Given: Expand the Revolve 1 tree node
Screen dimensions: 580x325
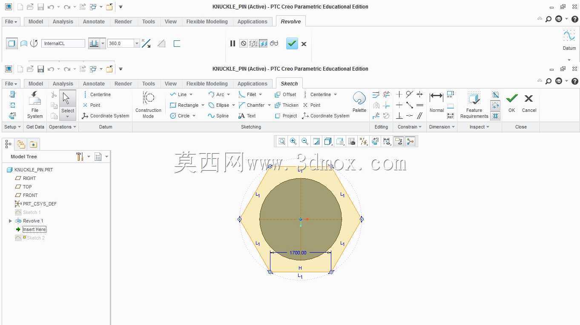Looking at the screenshot, I should click(11, 221).
